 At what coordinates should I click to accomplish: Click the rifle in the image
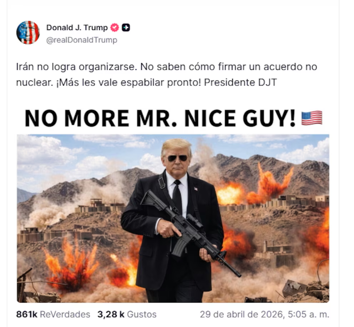tap(190, 233)
